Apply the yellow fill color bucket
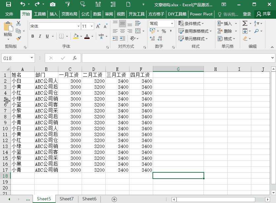Image resolution: width=276 pixels, height=203 pixels. coord(76,36)
